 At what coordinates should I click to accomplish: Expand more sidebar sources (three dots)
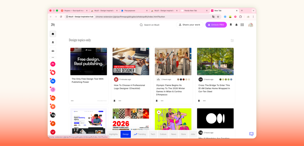(x=53, y=57)
